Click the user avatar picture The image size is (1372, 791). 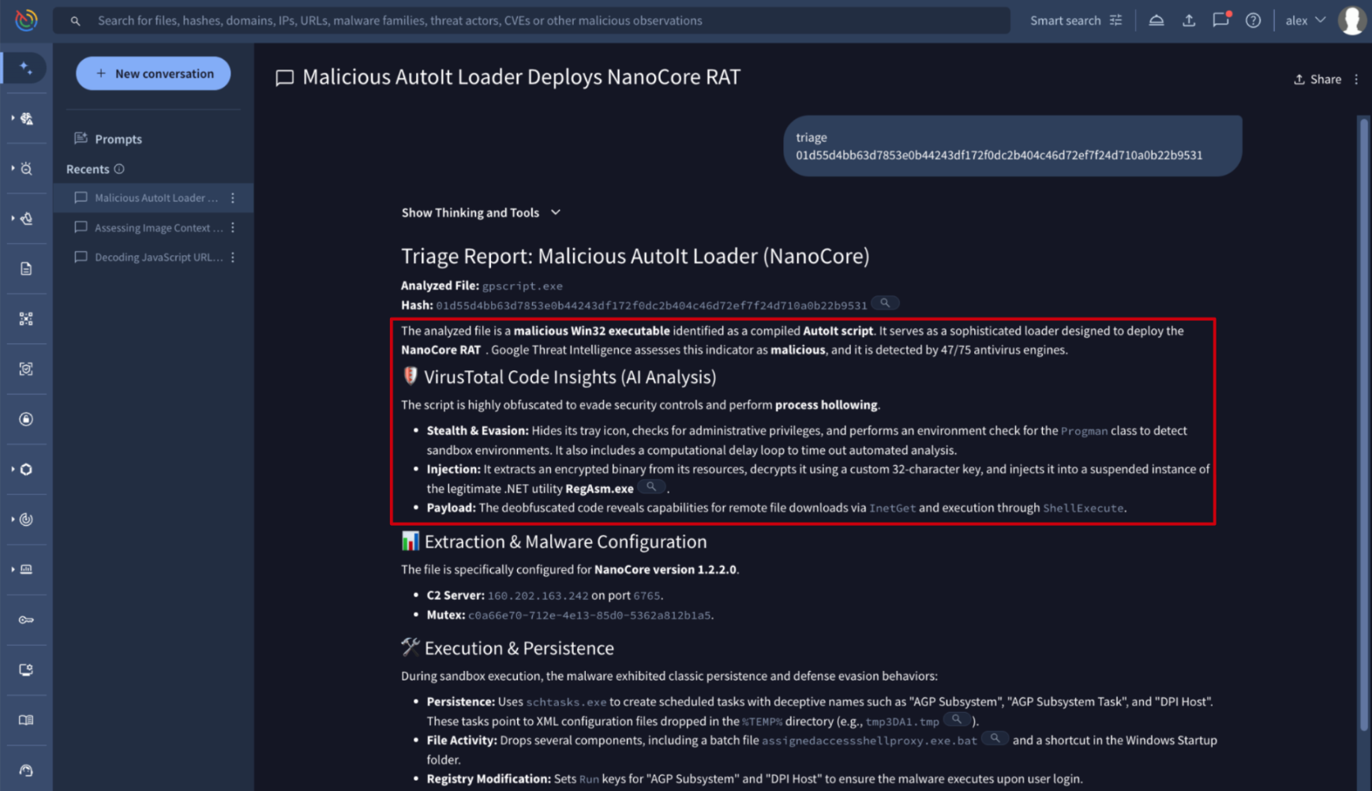(x=1352, y=21)
